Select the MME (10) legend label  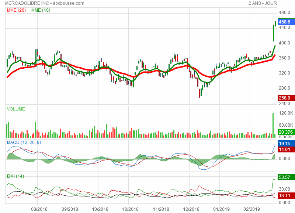point(41,10)
